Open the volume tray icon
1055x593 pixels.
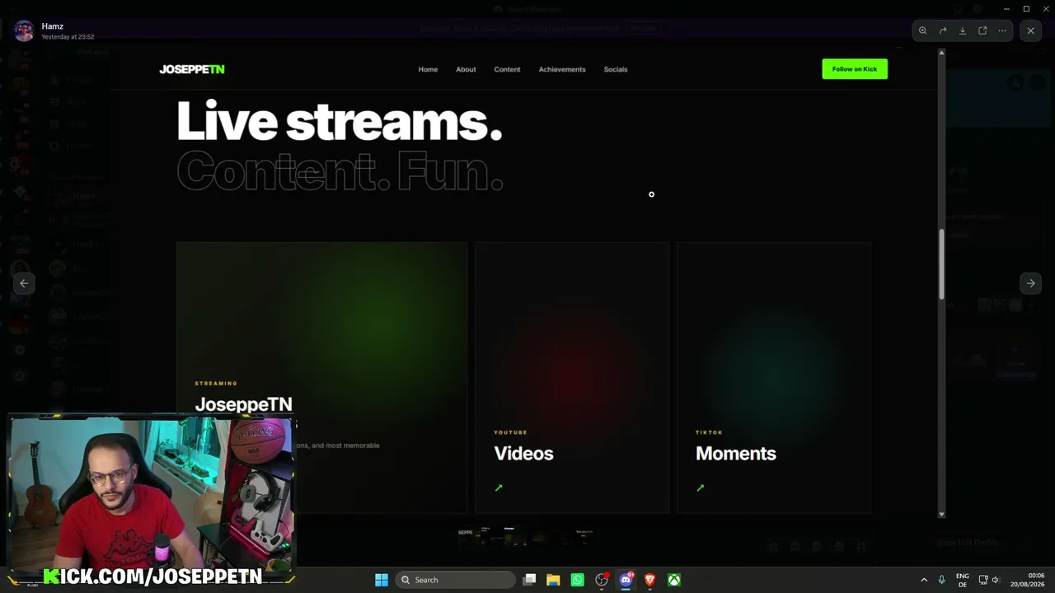(996, 580)
